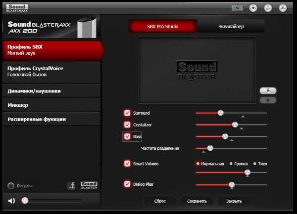Click the Surround default marker triangle

coord(243,117)
